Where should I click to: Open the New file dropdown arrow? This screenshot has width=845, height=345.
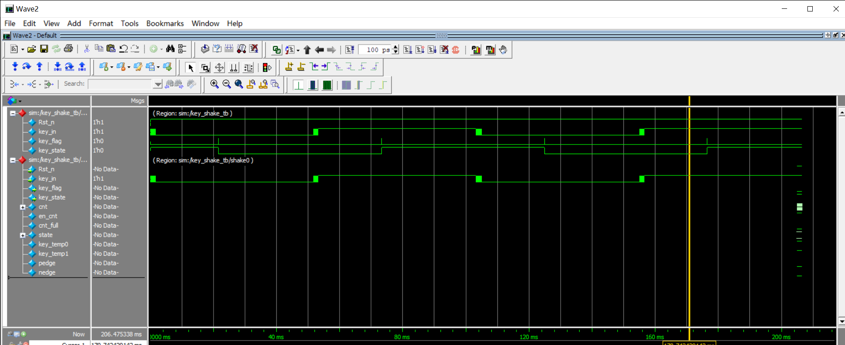(23, 49)
